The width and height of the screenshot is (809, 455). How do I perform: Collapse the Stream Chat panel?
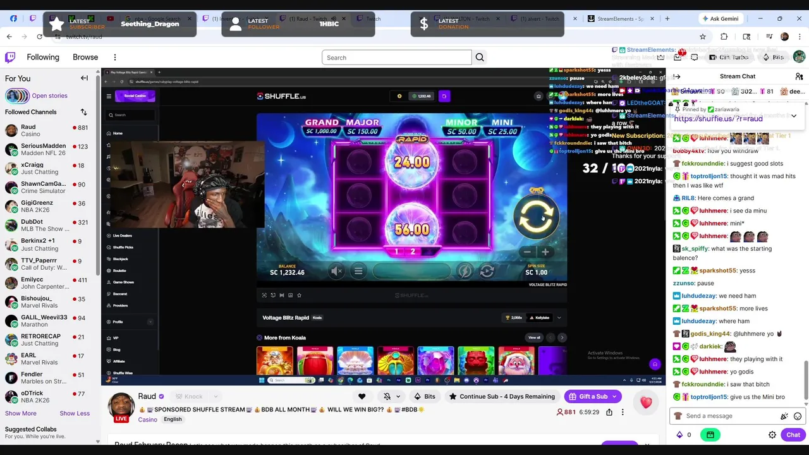[677, 77]
